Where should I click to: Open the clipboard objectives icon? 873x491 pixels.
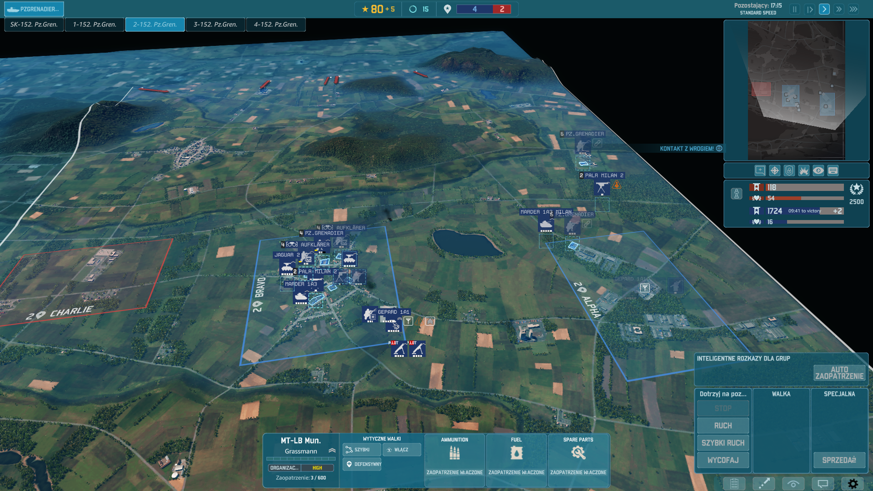pos(734,484)
